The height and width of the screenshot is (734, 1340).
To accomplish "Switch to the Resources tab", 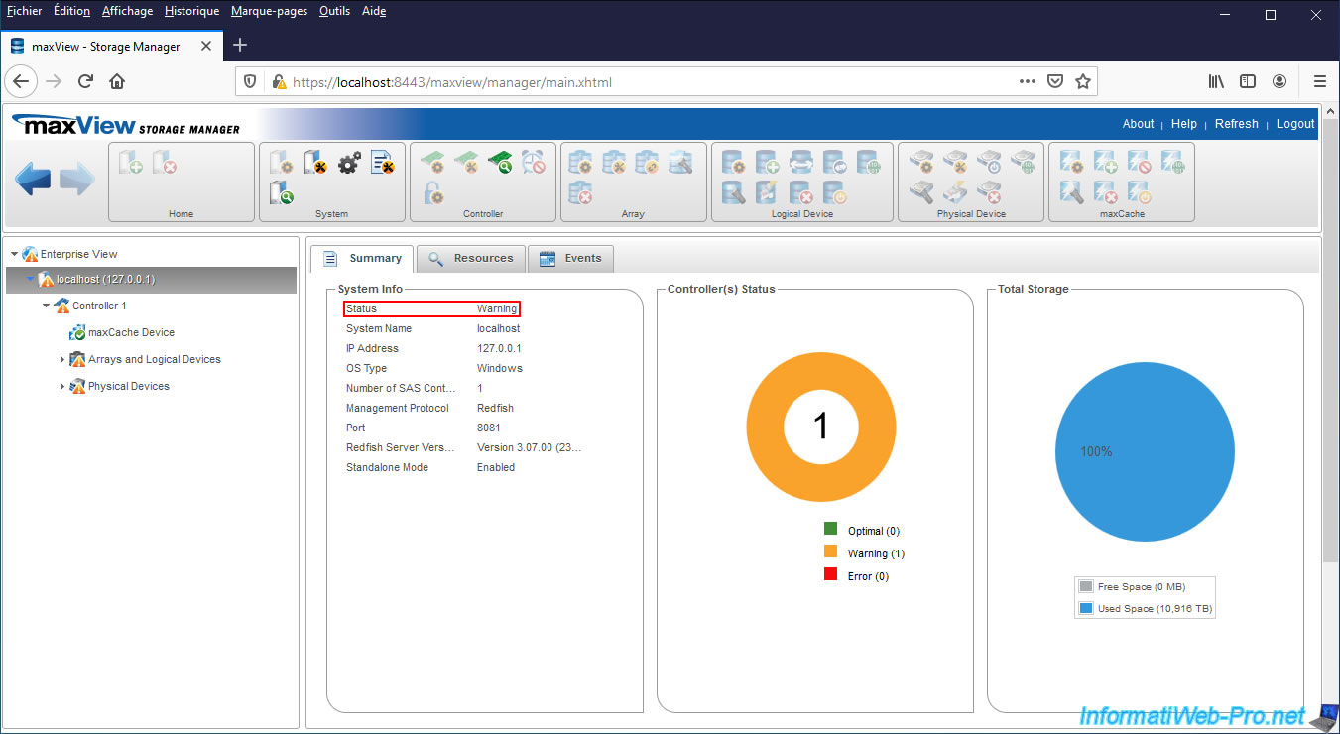I will pyautogui.click(x=471, y=259).
